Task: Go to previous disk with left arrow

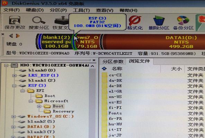Action: click(x=11, y=36)
